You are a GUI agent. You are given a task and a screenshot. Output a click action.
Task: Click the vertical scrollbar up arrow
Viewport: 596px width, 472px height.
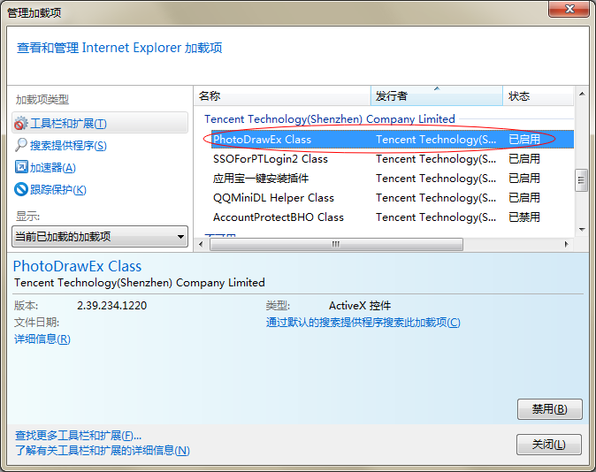pyautogui.click(x=582, y=94)
